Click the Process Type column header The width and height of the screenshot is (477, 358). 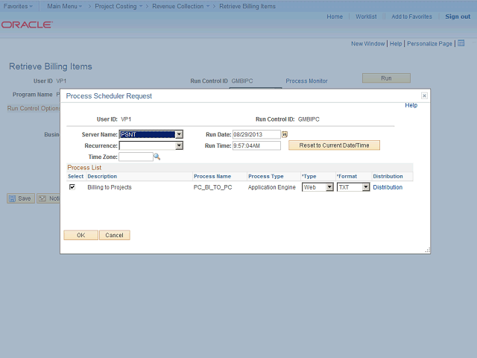click(x=265, y=176)
